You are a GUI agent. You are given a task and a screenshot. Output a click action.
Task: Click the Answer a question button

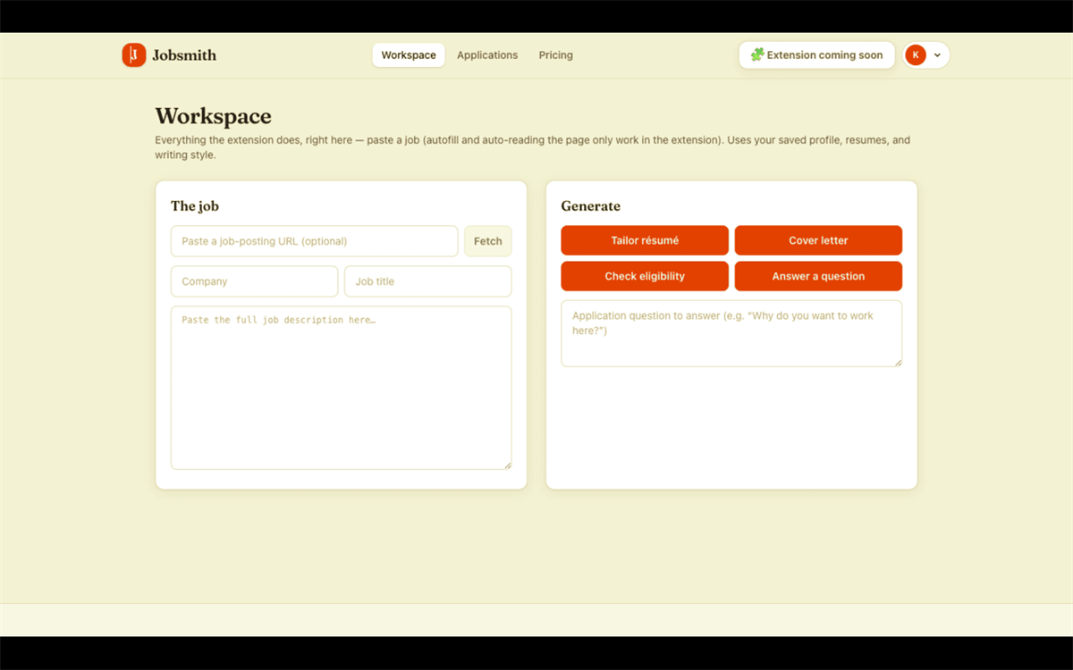pos(818,276)
